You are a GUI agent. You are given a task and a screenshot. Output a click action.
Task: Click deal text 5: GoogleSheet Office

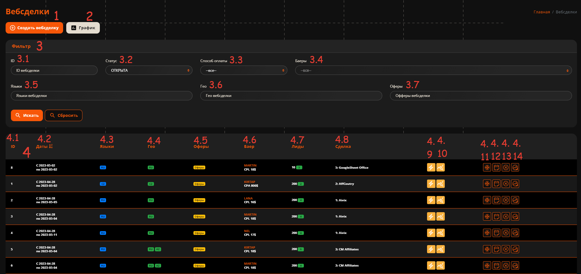click(x=352, y=168)
